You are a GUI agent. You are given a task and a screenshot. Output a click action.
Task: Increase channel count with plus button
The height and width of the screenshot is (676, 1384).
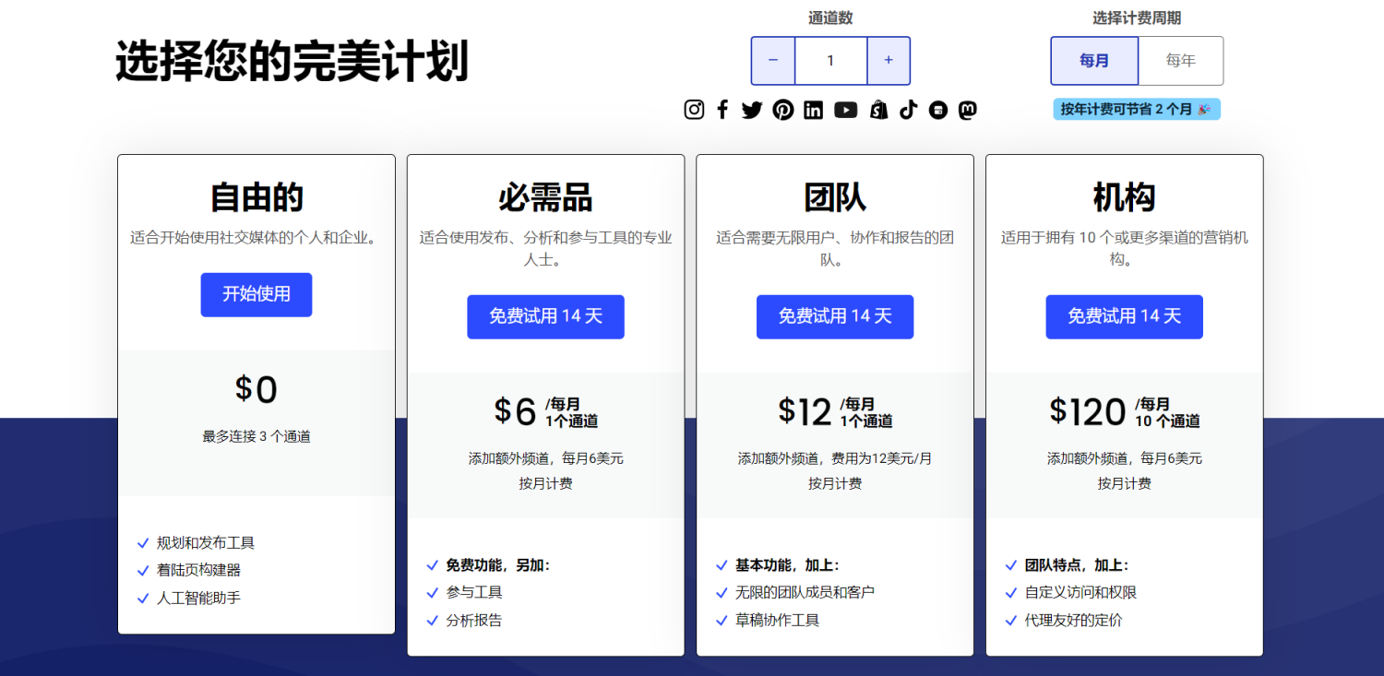tap(889, 61)
